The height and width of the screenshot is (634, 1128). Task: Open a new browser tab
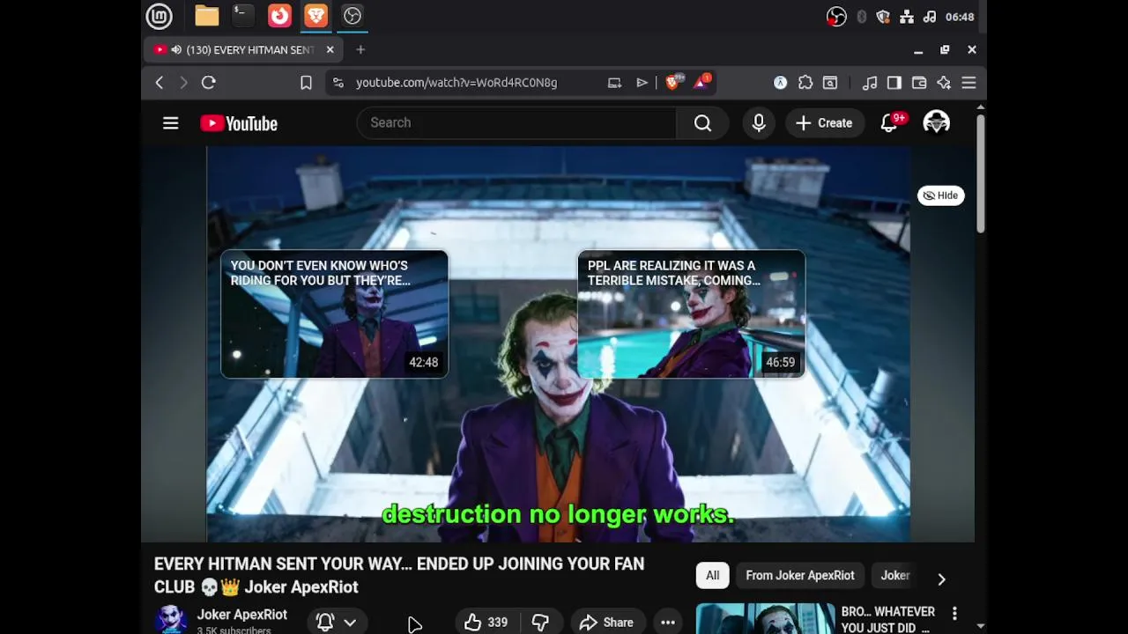[x=360, y=50]
